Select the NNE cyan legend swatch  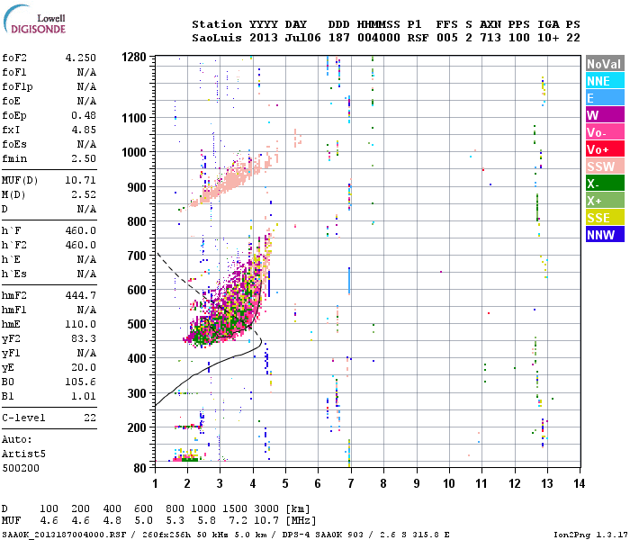(x=605, y=81)
